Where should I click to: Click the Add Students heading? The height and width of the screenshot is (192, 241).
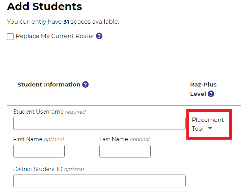[45, 7]
